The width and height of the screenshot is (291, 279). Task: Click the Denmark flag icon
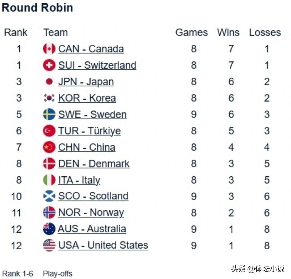coord(49,163)
